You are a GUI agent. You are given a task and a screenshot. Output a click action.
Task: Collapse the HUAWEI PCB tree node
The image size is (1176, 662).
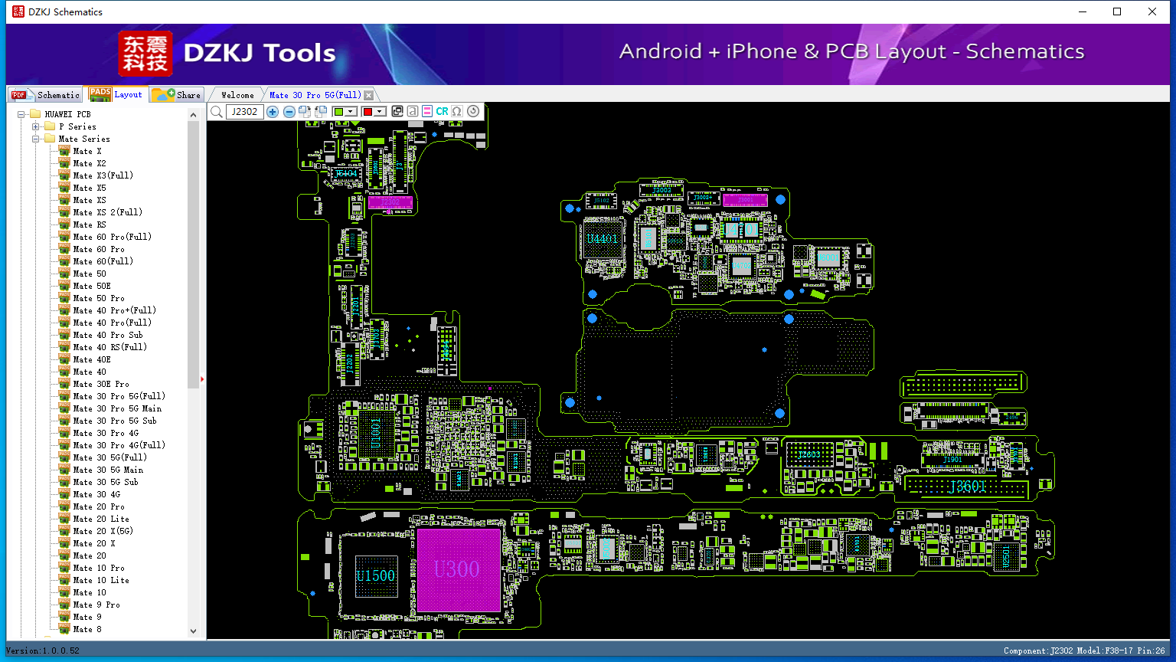[21, 114]
